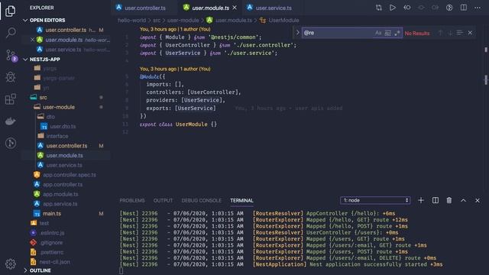The height and width of the screenshot is (275, 489).
Task: Close user.module.ts in Open Editors list
Action: point(32,40)
